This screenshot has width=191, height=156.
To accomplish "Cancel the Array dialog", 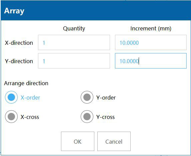I will (x=114, y=141).
